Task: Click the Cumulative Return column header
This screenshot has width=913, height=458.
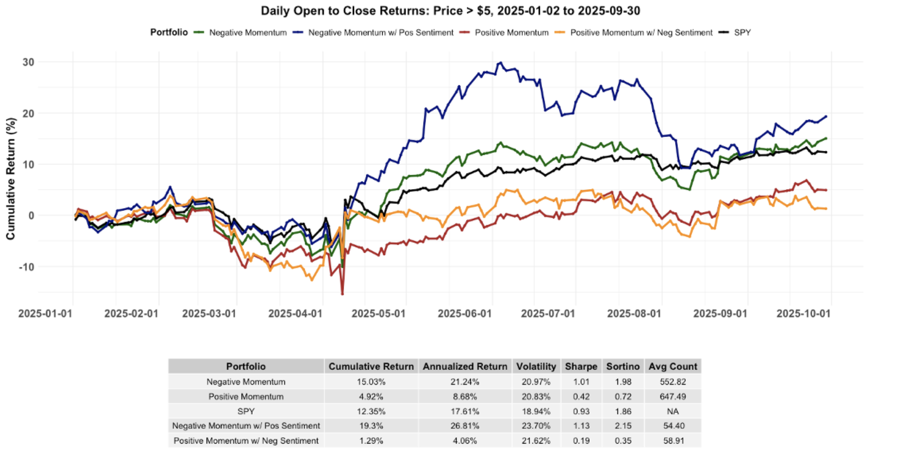Action: coord(371,366)
